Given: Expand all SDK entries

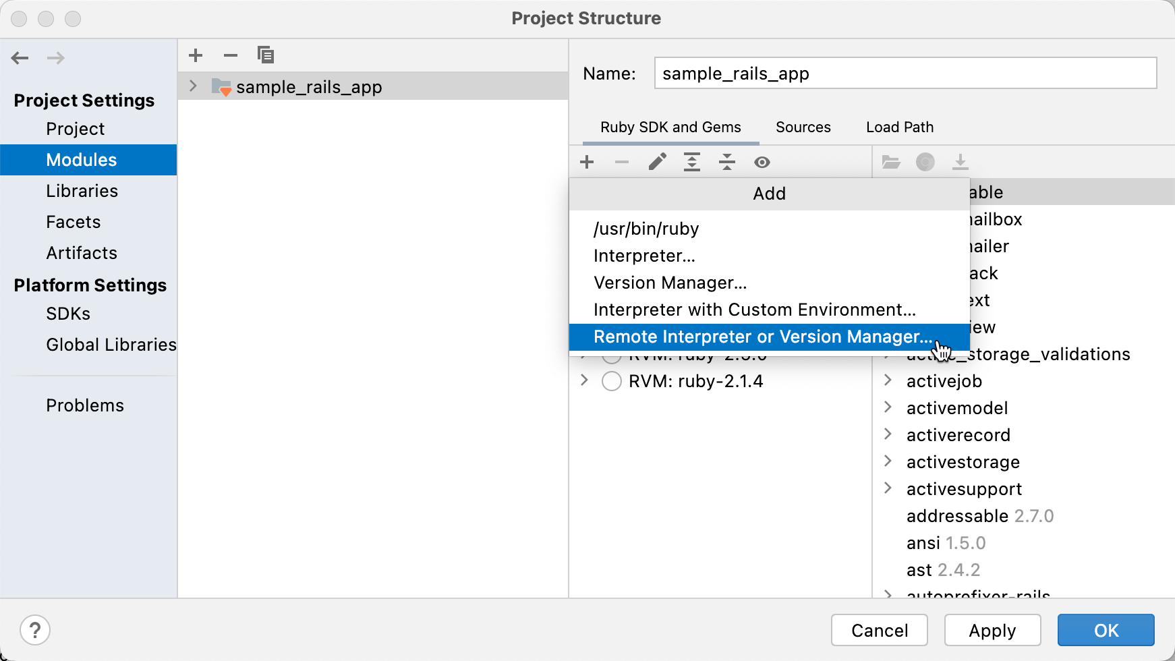Looking at the screenshot, I should click(x=692, y=162).
